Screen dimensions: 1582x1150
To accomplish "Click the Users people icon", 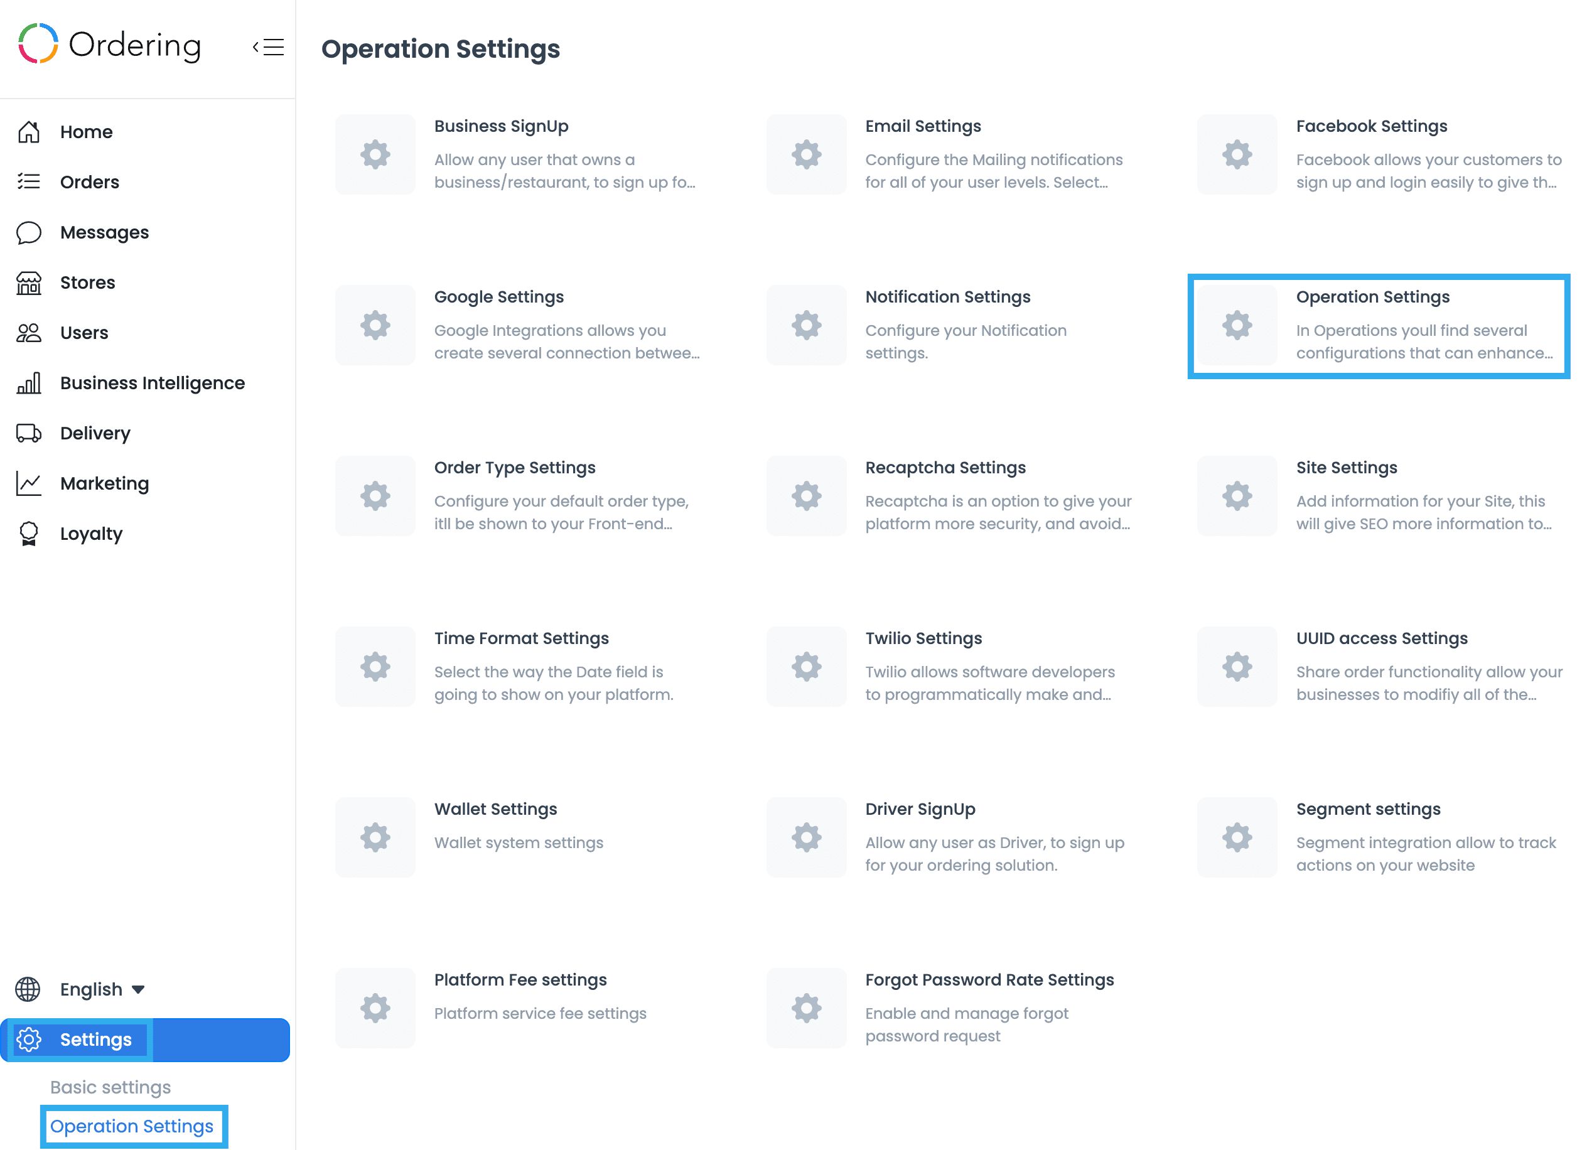I will point(29,333).
